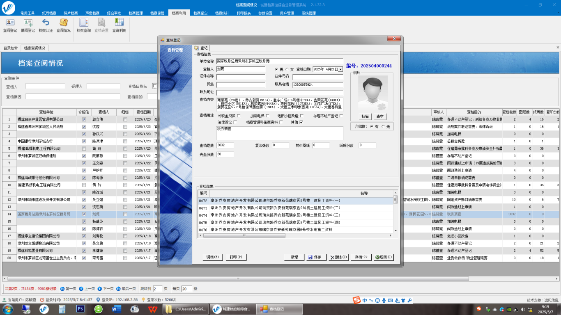The image size is (561, 315).
Task: Switch to the 档案管理 ribbon tab
Action: (136, 13)
